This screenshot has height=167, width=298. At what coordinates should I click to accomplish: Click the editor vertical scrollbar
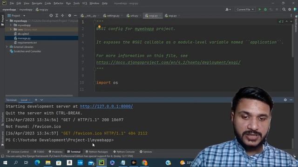point(293,41)
